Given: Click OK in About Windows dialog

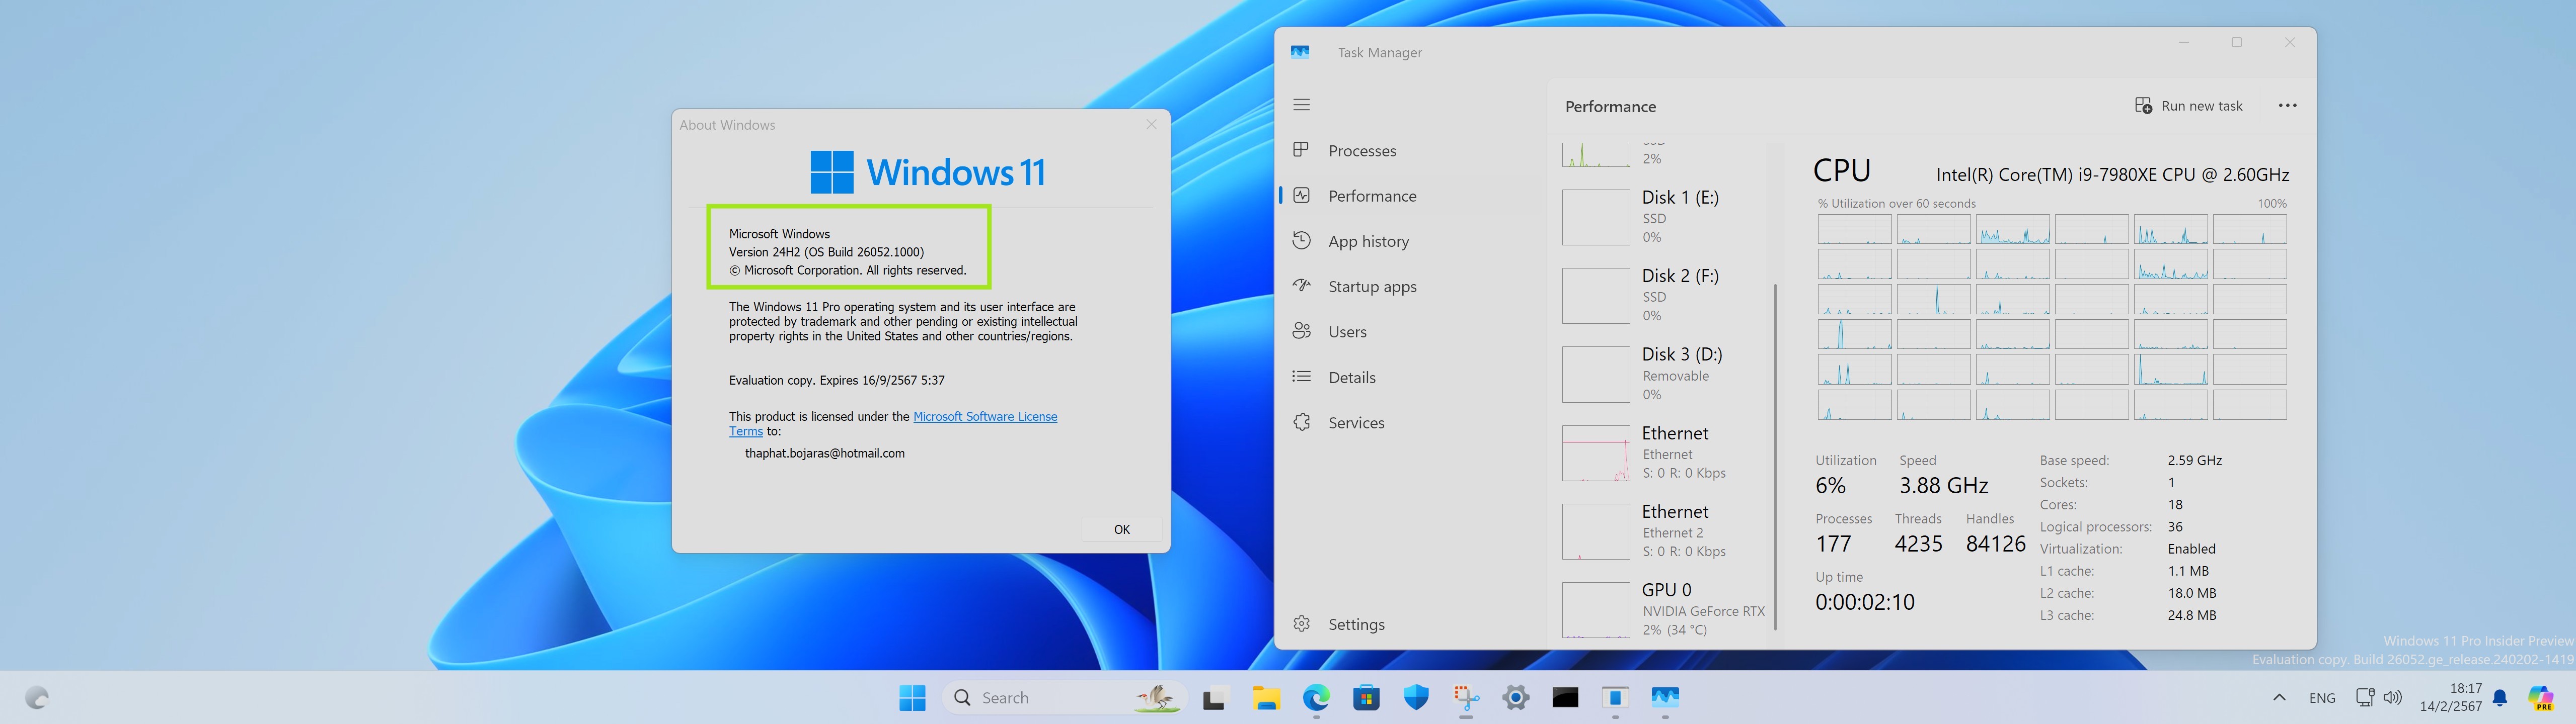Looking at the screenshot, I should [x=1122, y=529].
